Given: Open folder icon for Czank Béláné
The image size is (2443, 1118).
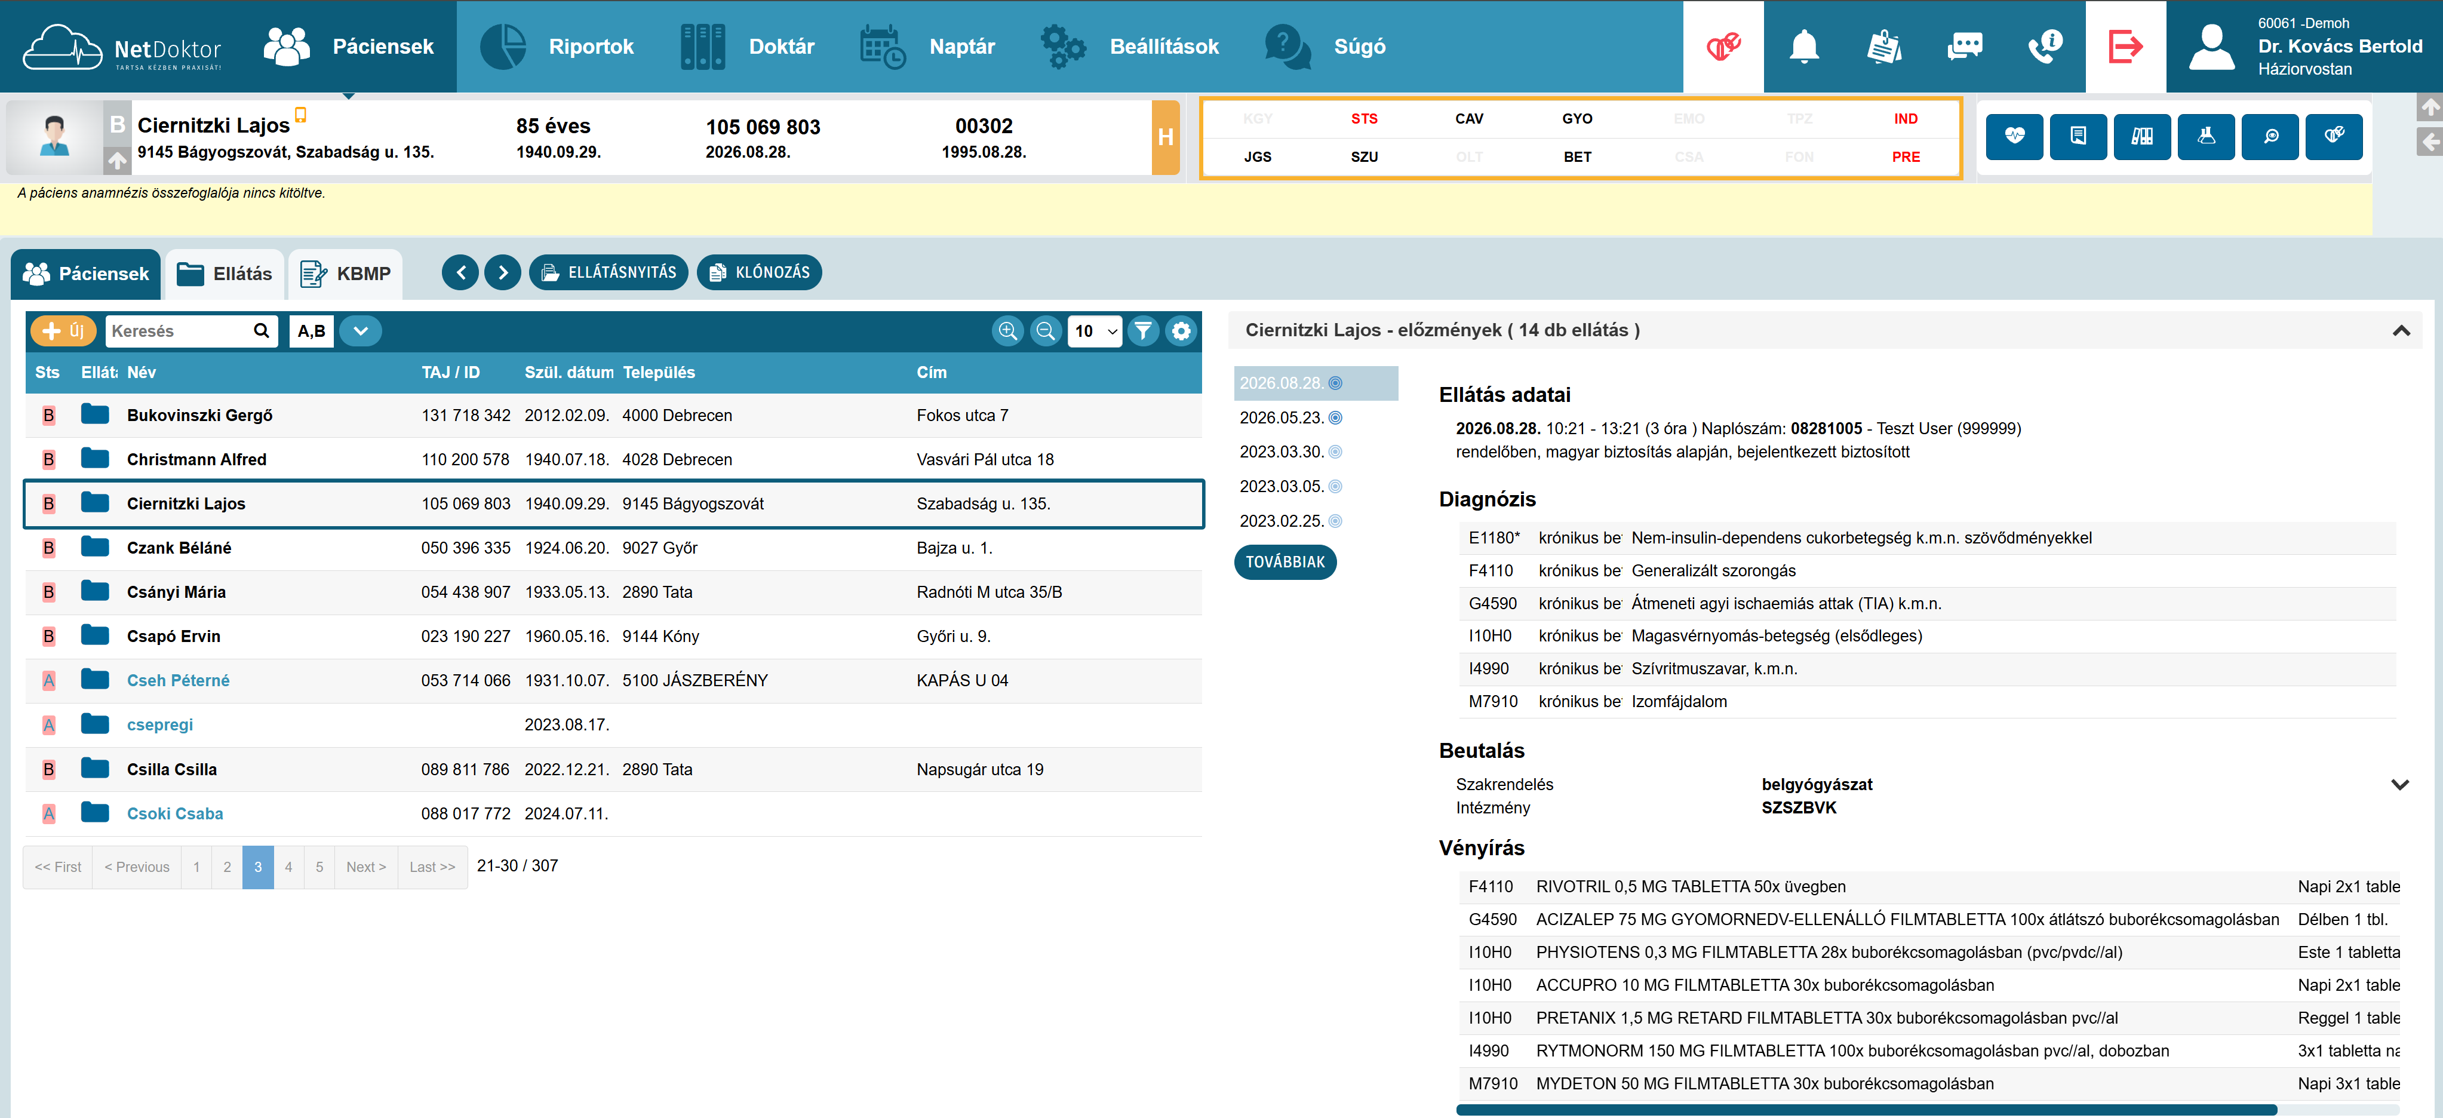Looking at the screenshot, I should pos(95,547).
